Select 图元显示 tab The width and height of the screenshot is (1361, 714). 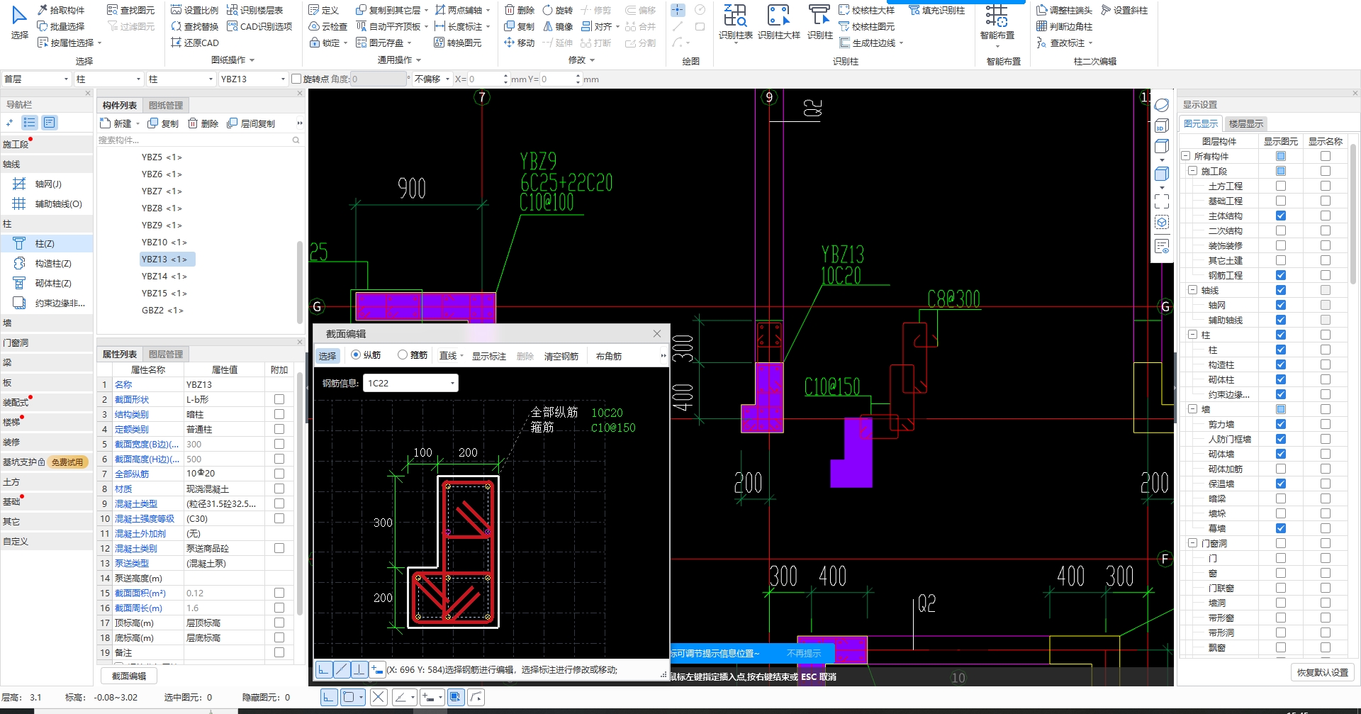coord(1201,123)
